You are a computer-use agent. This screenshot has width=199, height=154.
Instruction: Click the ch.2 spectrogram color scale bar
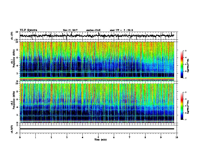(182, 106)
